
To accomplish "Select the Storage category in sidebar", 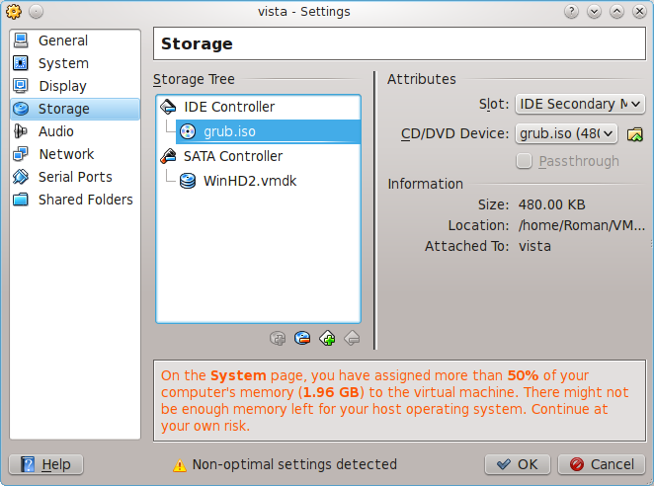I will point(75,109).
